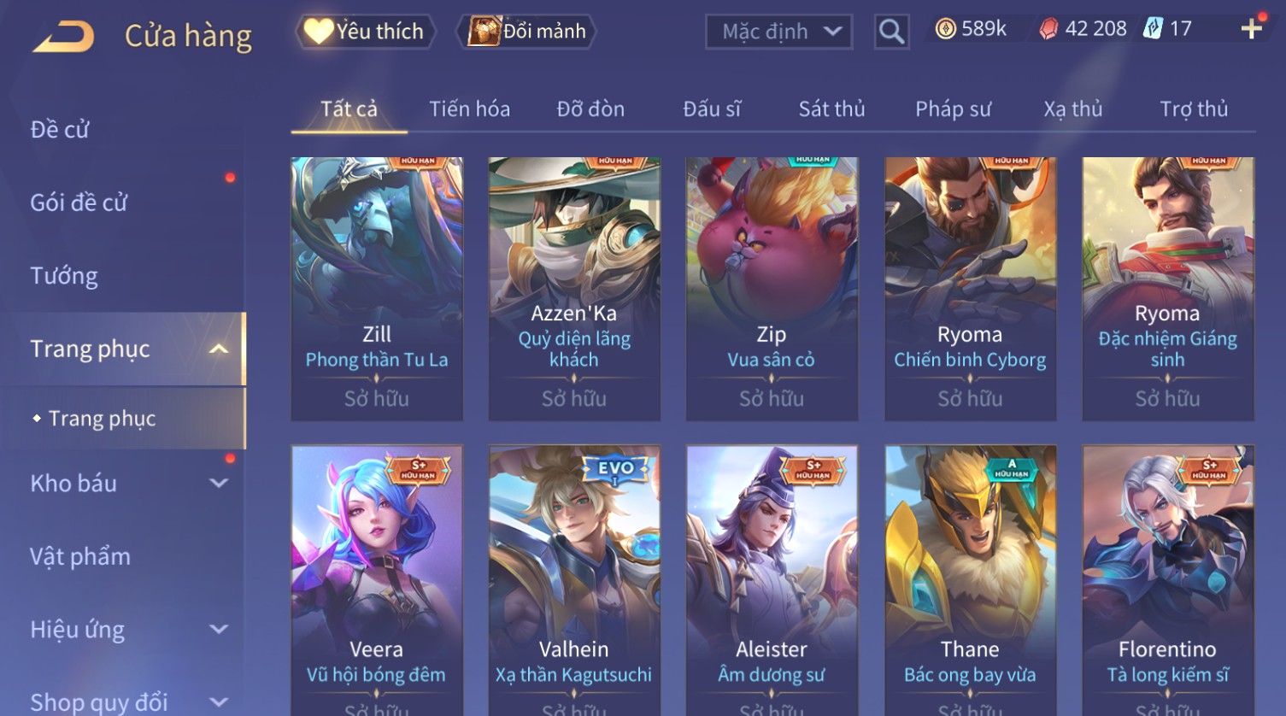The image size is (1286, 716).
Task: Open Veera Vũ hội bóng đêm skin card
Action: tap(377, 580)
